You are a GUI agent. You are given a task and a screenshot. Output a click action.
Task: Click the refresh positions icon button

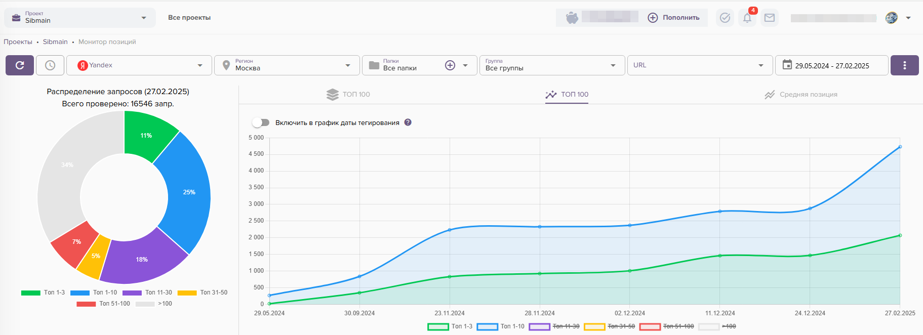[20, 65]
